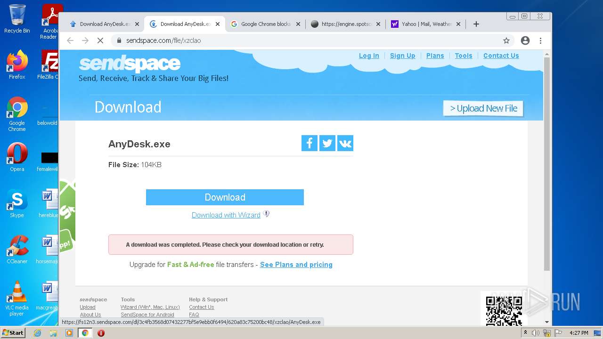
Task: Open the Recycle Bin desktop icon
Action: 17,19
